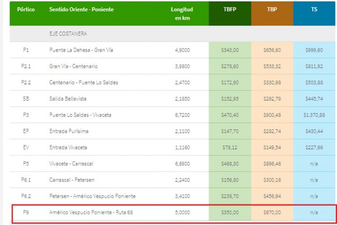Click the $78,12 TBFP cell
This screenshot has width=337, height=225.
point(230,148)
